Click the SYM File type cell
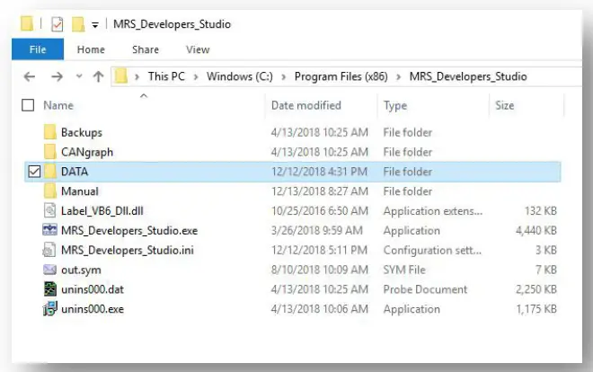Viewport: 593px width, 372px height. point(404,270)
